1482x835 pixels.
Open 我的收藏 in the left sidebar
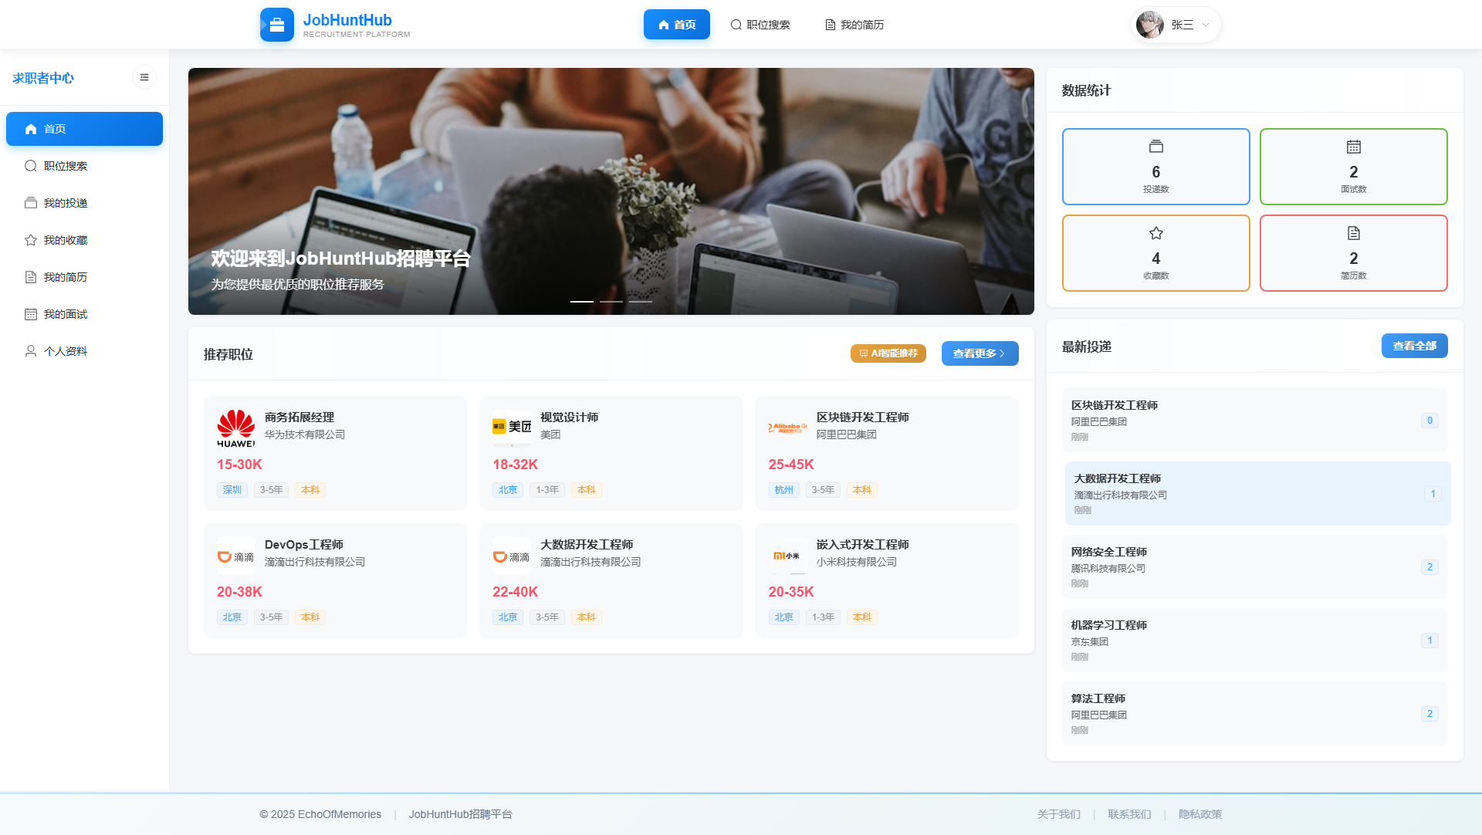[84, 240]
